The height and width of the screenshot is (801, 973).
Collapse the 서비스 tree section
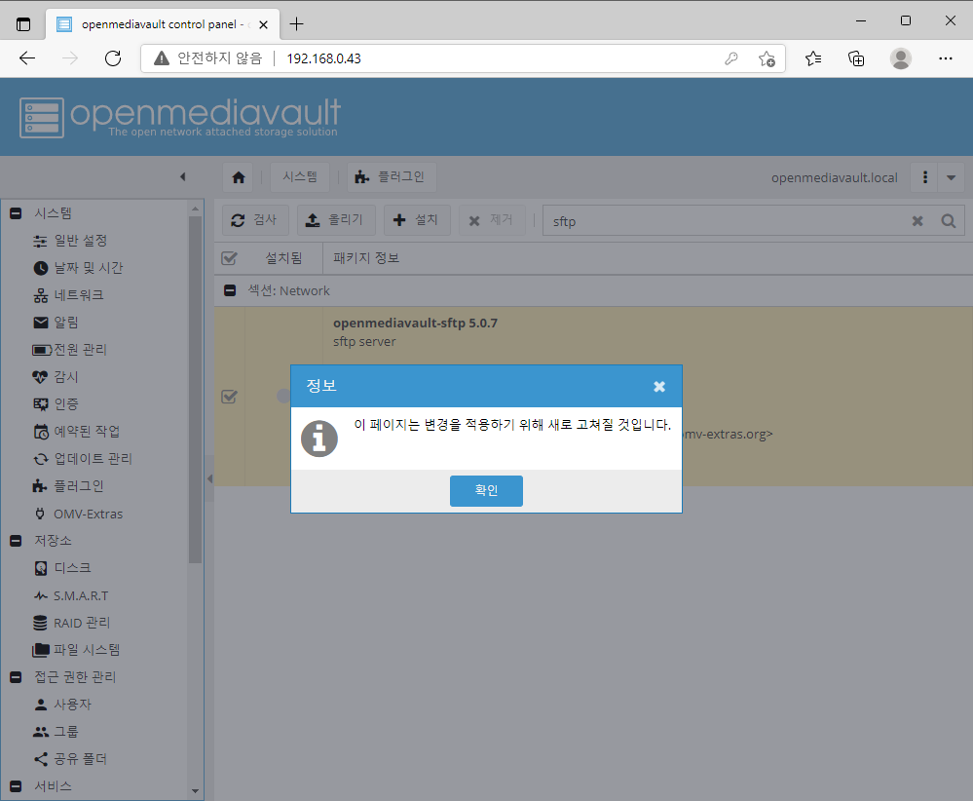point(17,786)
